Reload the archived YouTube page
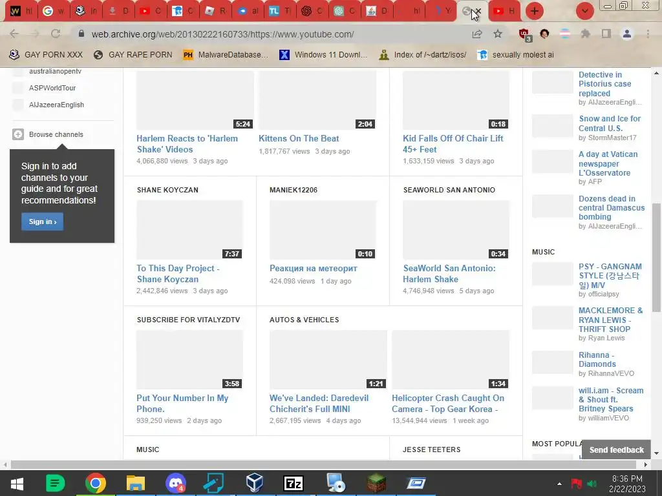The image size is (662, 496). 56,34
